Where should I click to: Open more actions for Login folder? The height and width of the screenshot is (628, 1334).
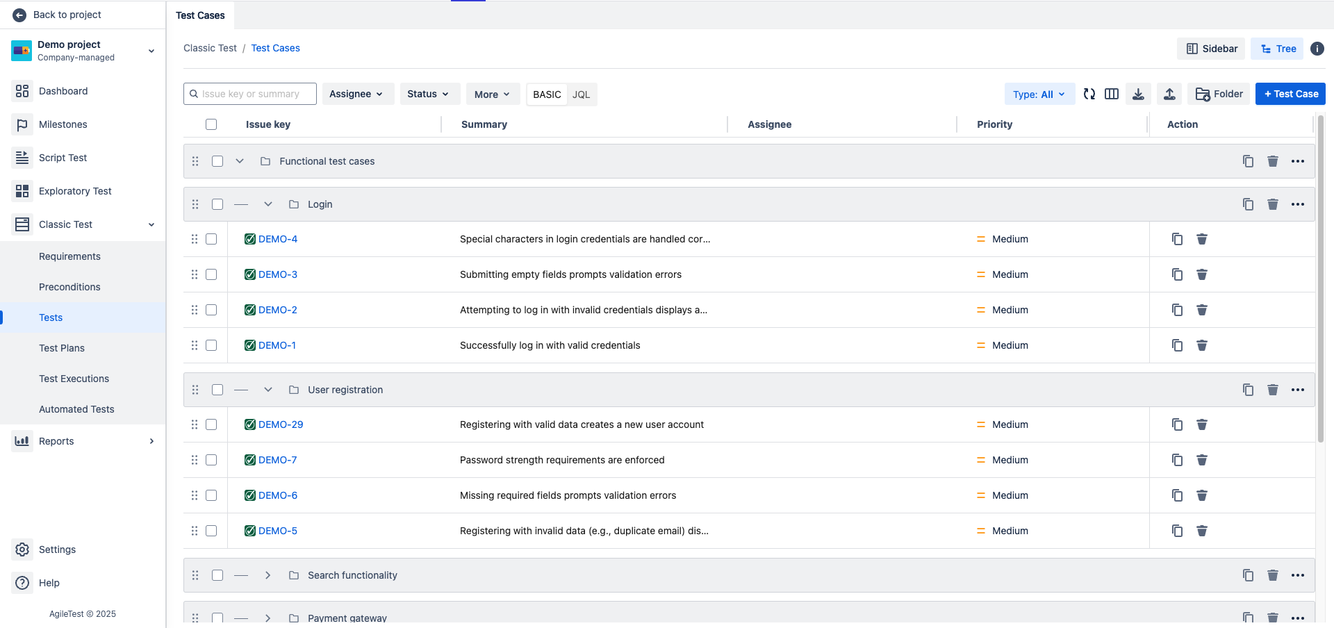click(x=1297, y=204)
